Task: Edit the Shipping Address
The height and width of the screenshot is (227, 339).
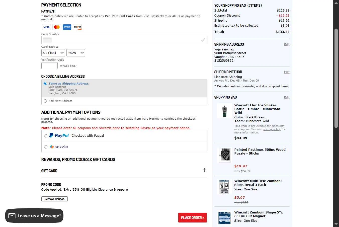Action: click(287, 45)
